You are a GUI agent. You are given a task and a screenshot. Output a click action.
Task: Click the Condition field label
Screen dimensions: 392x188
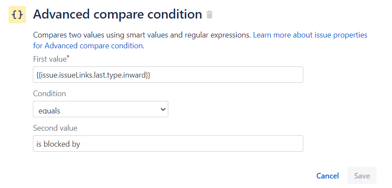[x=49, y=94]
